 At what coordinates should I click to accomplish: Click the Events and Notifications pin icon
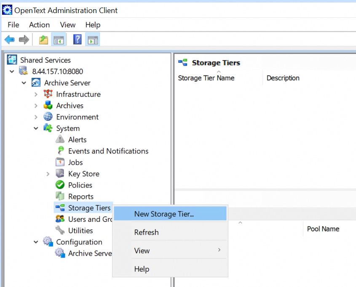click(60, 151)
